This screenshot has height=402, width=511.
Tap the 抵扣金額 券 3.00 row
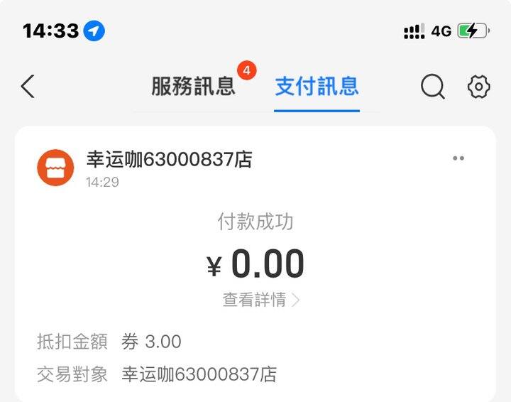[109, 342]
